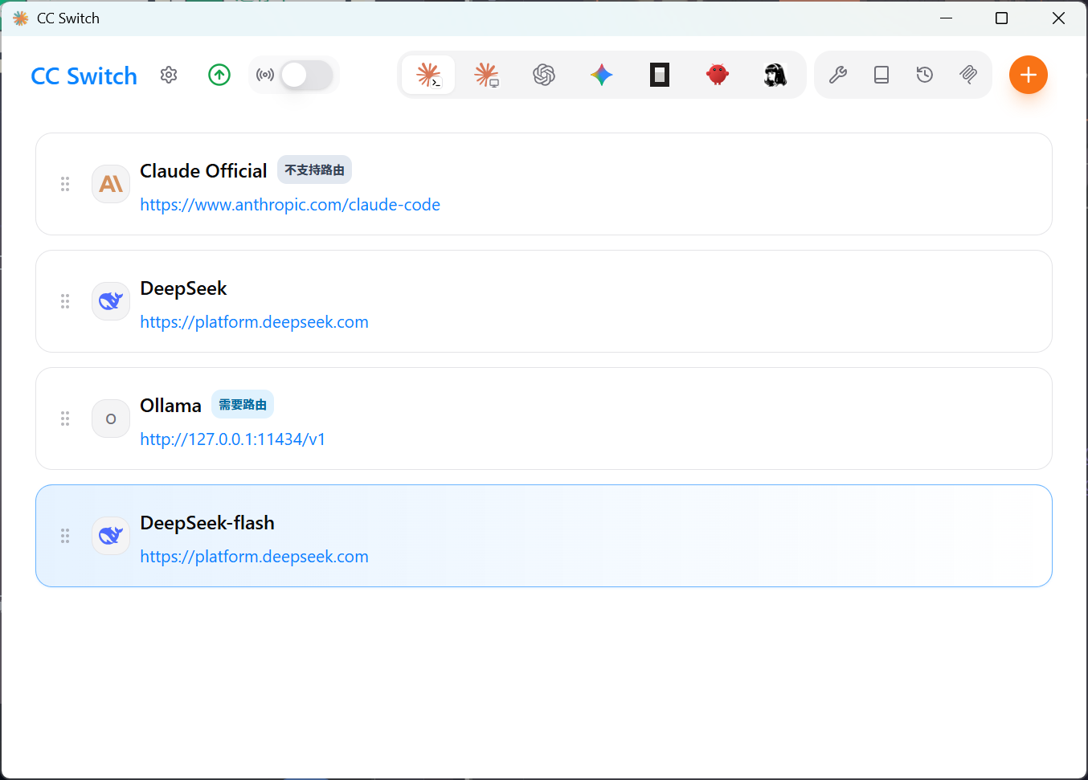The height and width of the screenshot is (780, 1088).
Task: Add a new provider with the plus button
Action: coord(1029,75)
